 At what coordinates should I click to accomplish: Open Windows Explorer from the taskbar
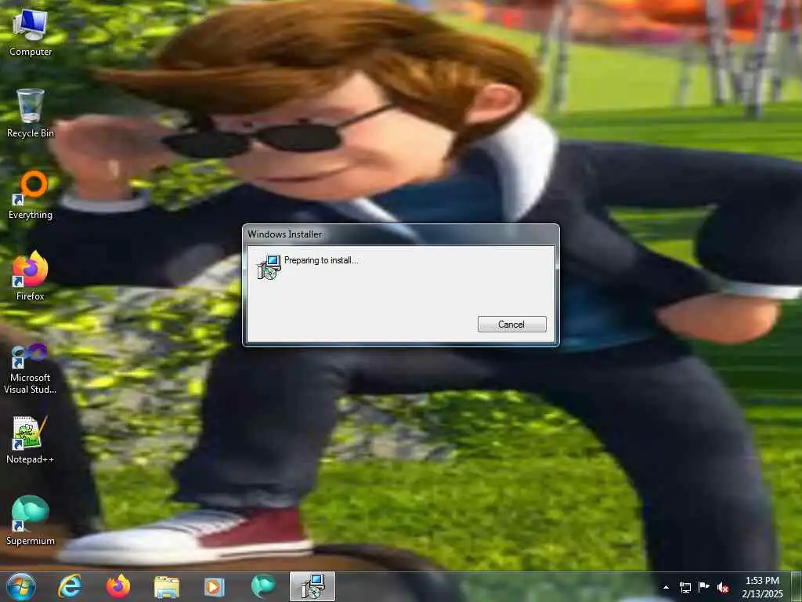167,586
